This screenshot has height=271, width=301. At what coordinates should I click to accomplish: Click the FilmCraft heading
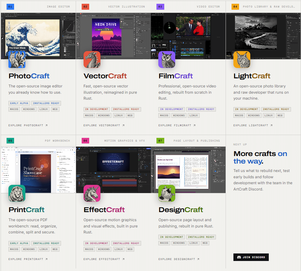coord(176,76)
